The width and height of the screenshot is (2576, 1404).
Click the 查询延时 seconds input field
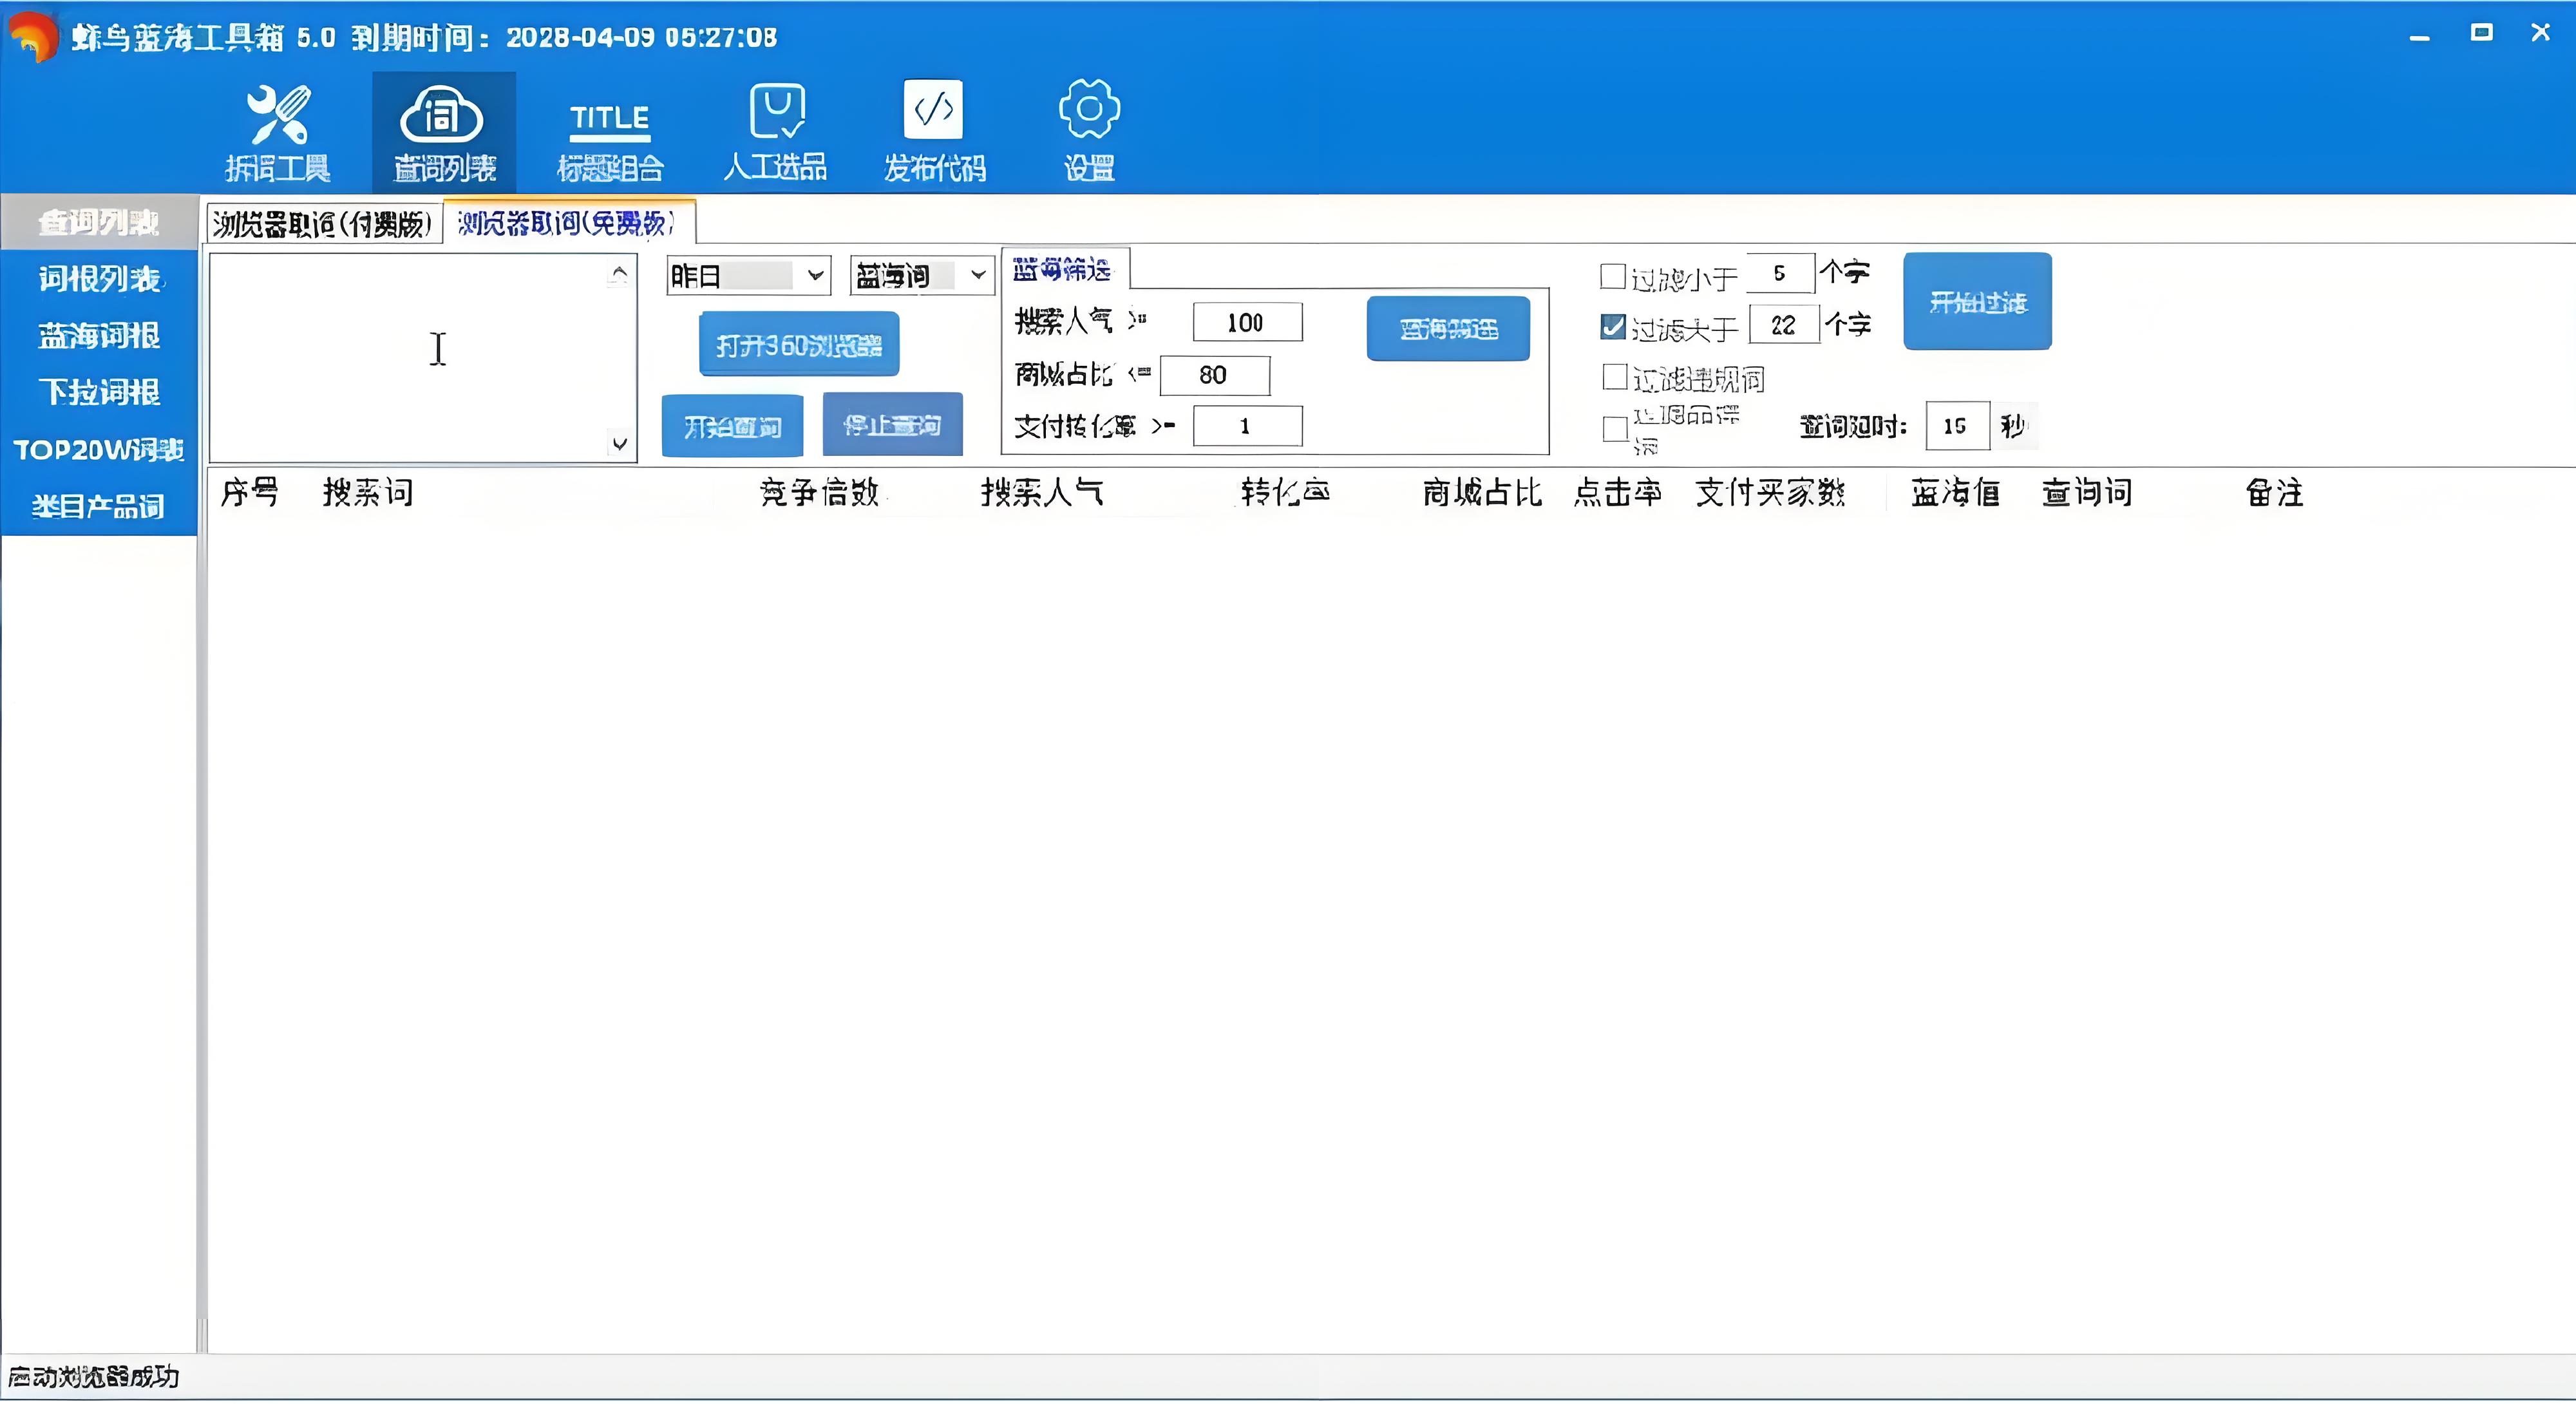[1956, 426]
